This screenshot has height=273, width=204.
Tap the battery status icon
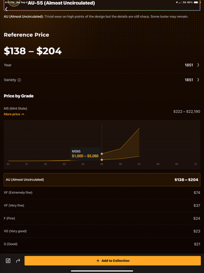[x=196, y=2]
